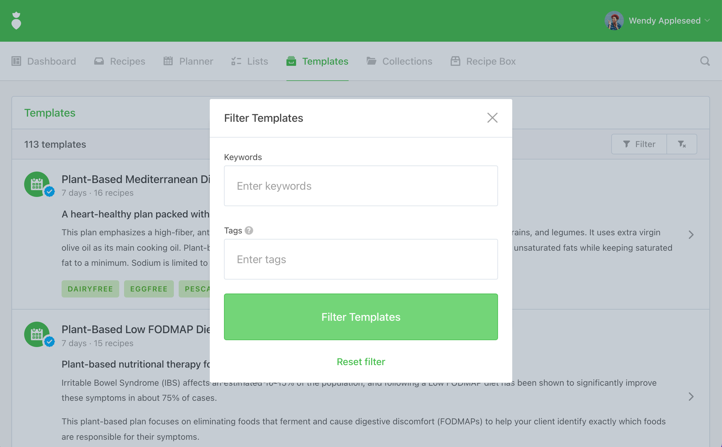The width and height of the screenshot is (722, 447).
Task: Expand the Mediterranean template with right chevron
Action: tap(691, 235)
